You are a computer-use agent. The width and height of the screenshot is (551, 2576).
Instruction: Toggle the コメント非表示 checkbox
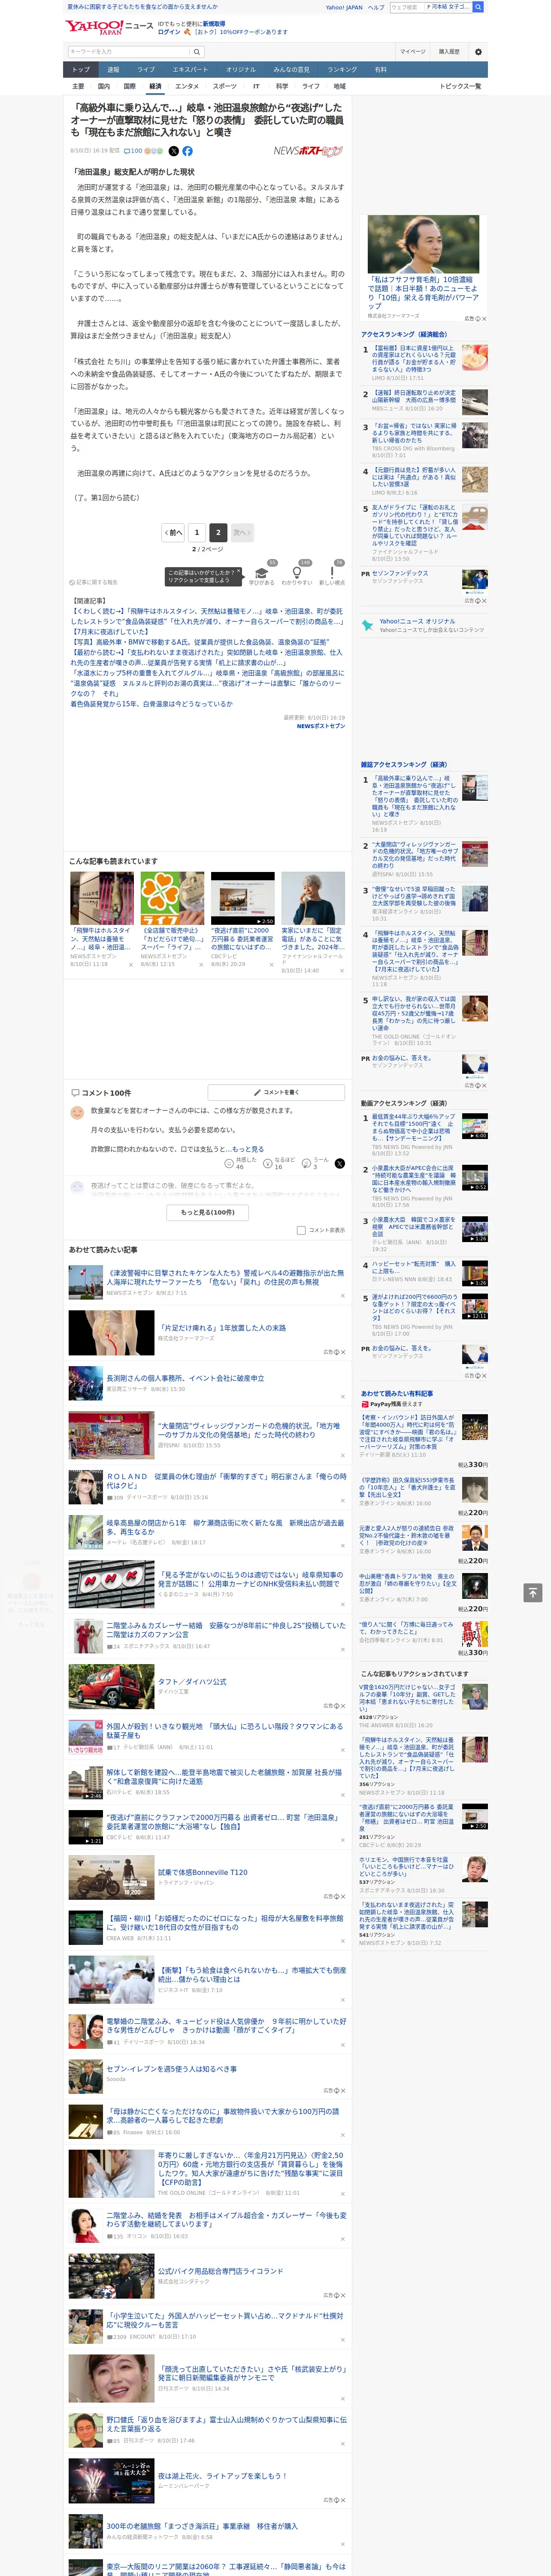pos(301,1231)
